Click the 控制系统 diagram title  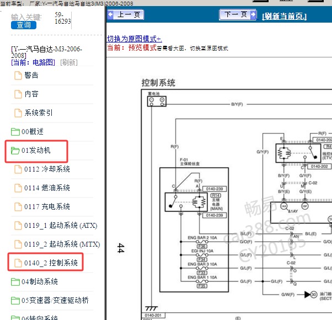[158, 83]
